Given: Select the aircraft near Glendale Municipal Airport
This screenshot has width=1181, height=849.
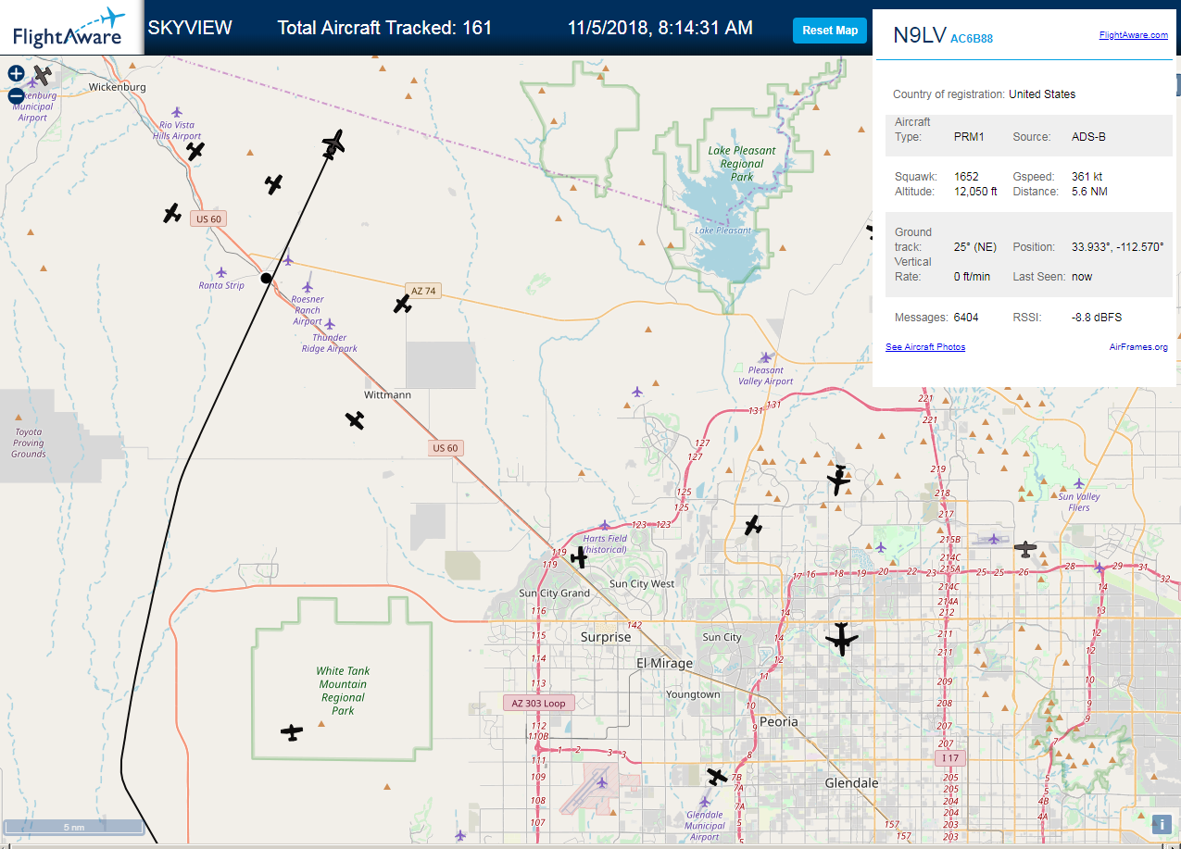Looking at the screenshot, I should coord(717,776).
